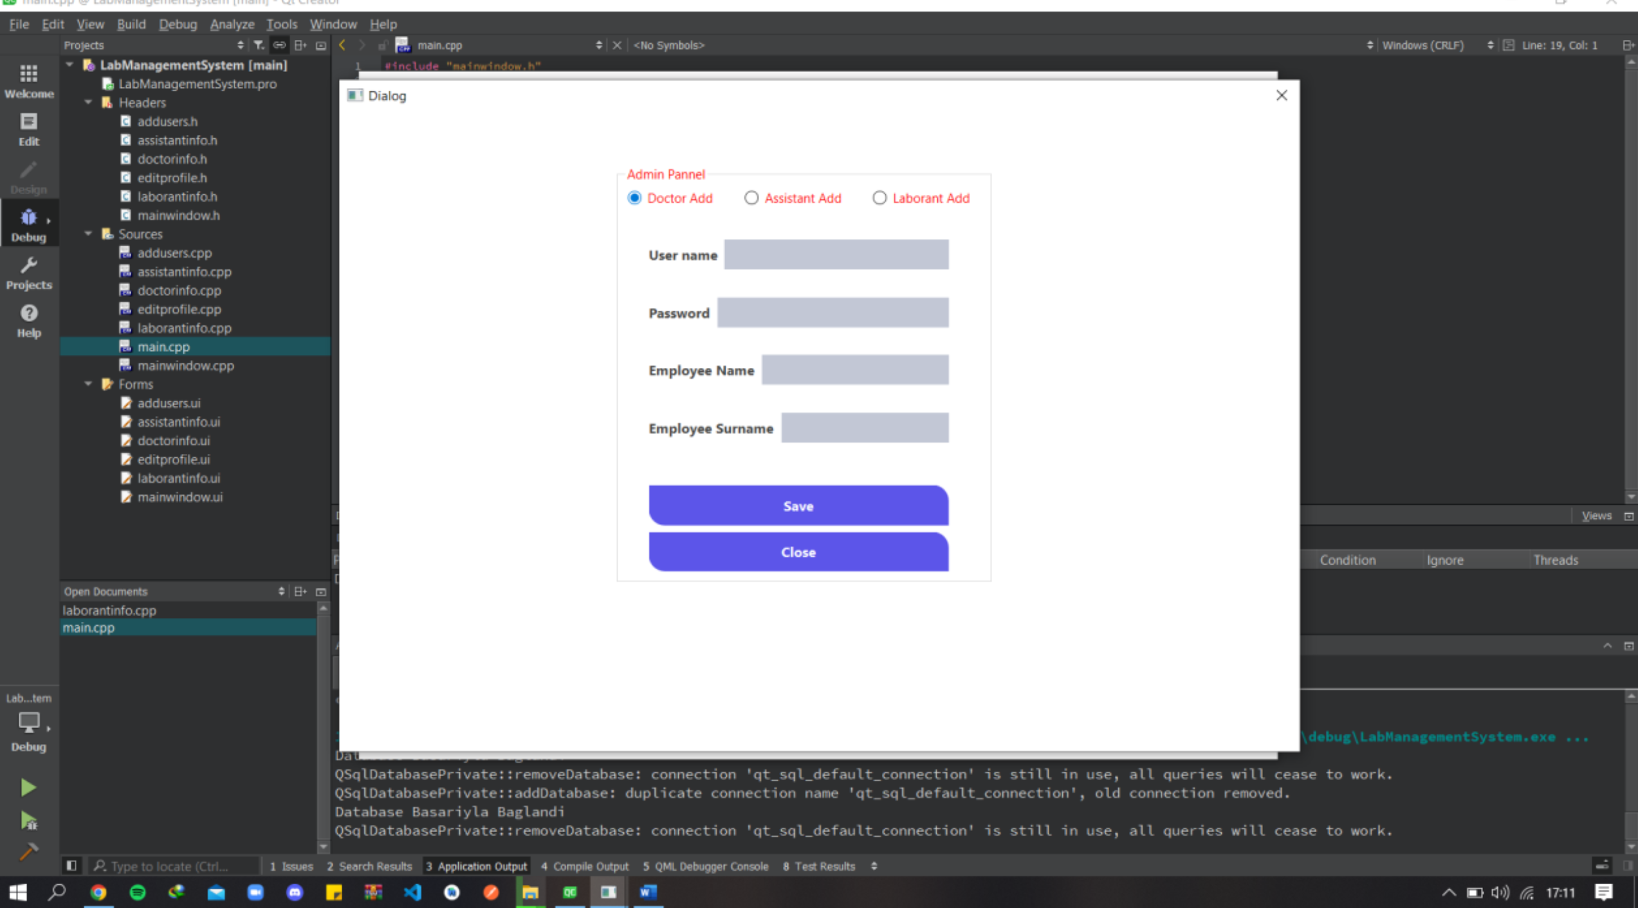Open the Open Documents view dropdown
The height and width of the screenshot is (908, 1638).
click(x=281, y=591)
